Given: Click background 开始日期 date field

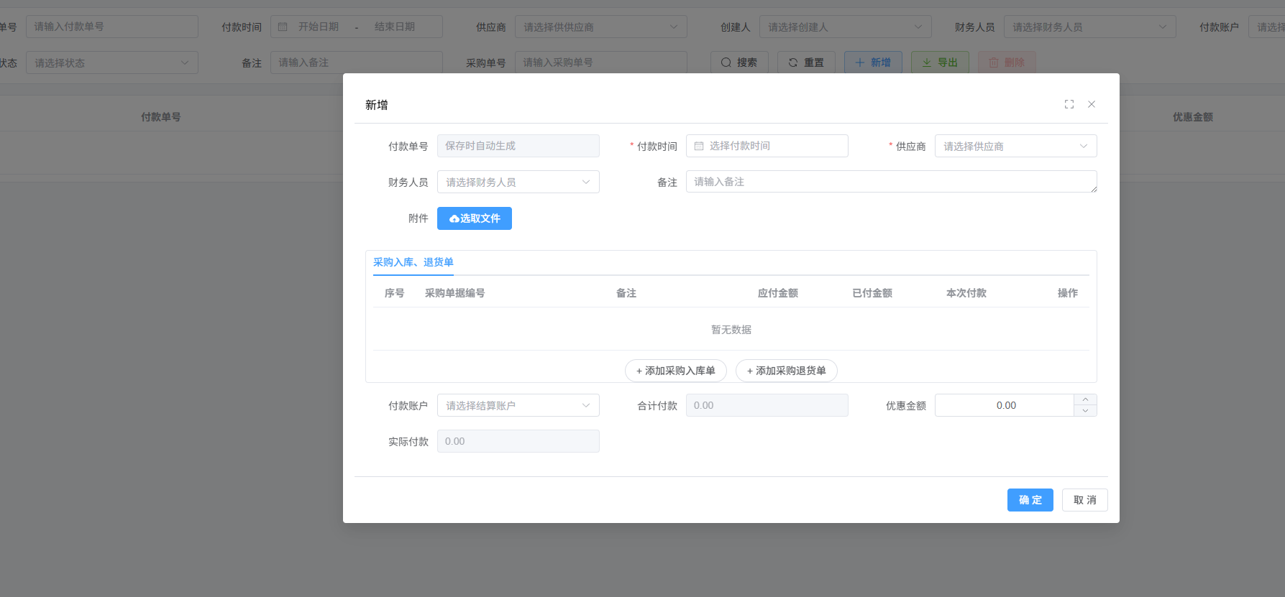Looking at the screenshot, I should 319,27.
